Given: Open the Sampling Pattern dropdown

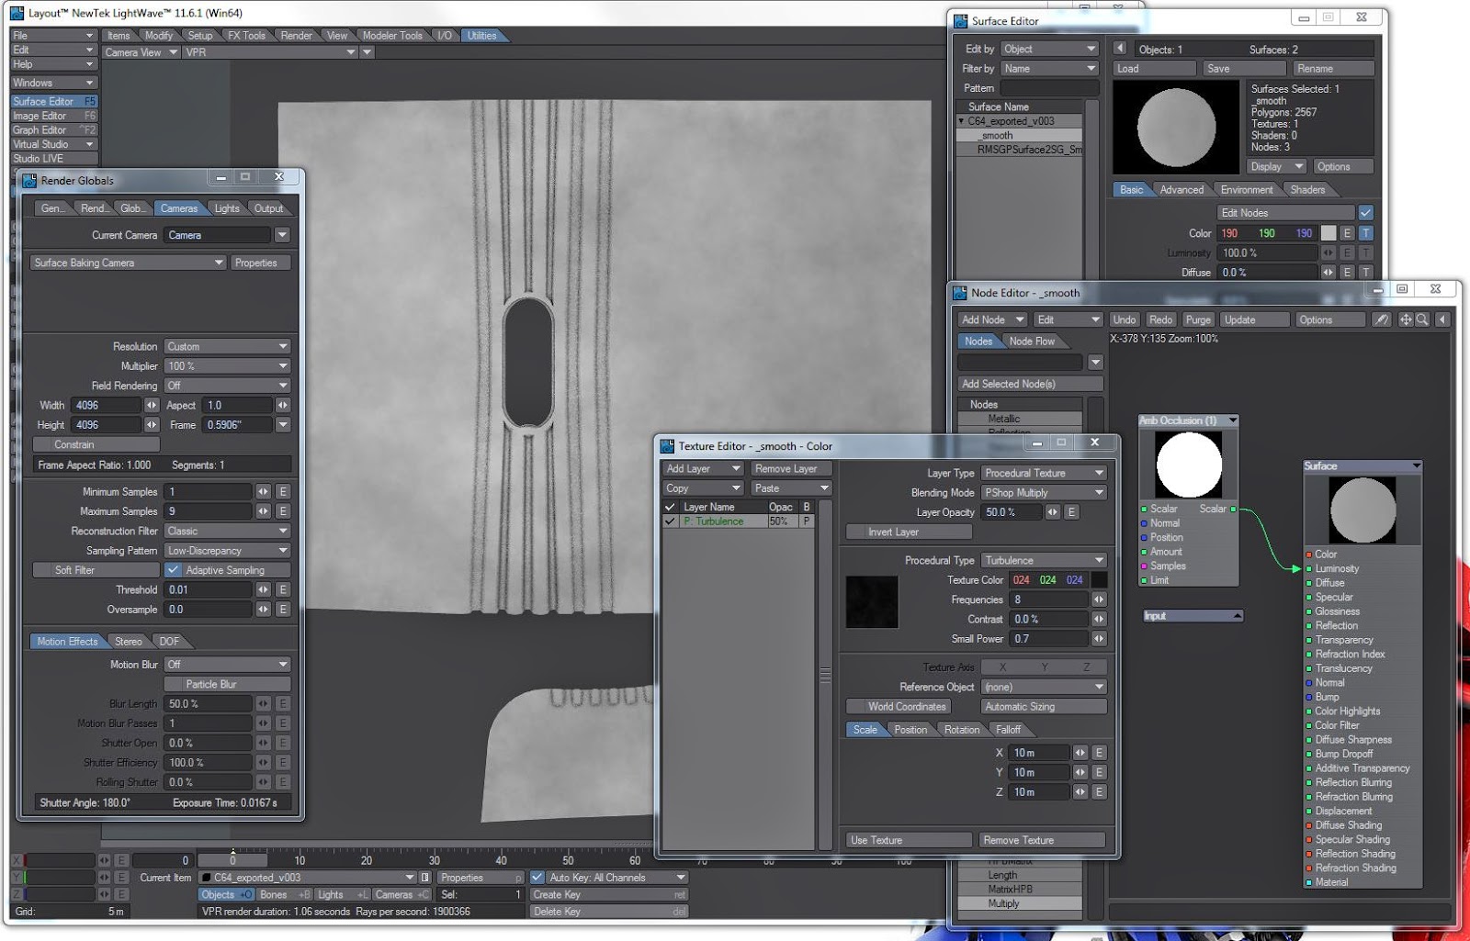Looking at the screenshot, I should tap(227, 551).
